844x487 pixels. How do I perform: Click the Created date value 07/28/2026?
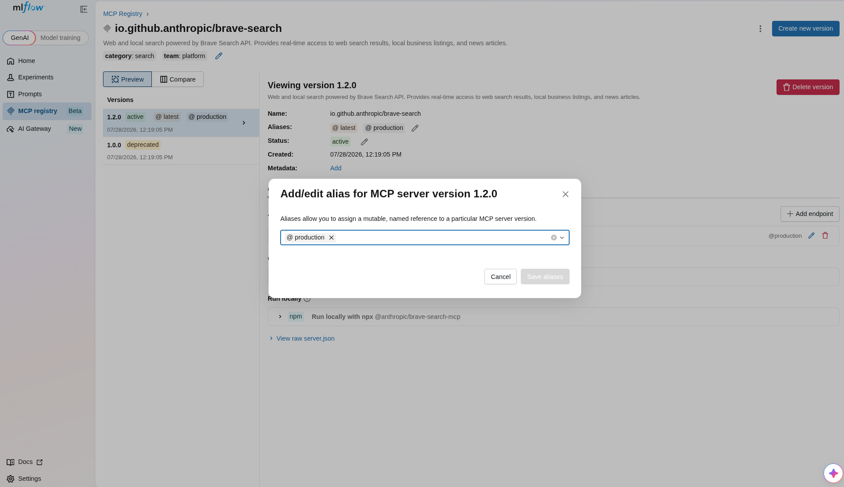(x=365, y=154)
